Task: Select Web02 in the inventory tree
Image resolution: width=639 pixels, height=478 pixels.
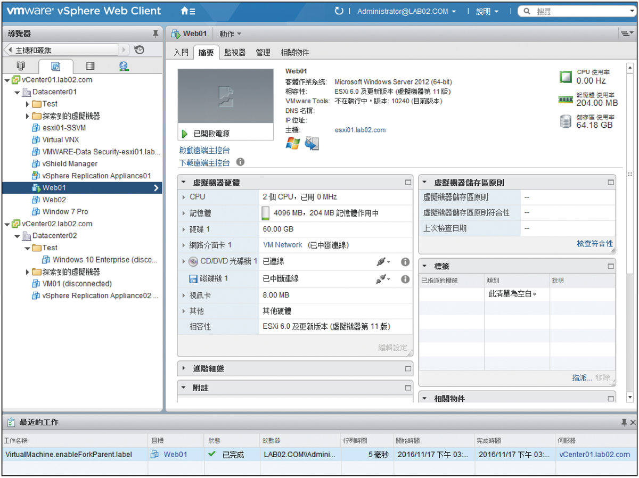Action: (x=54, y=200)
